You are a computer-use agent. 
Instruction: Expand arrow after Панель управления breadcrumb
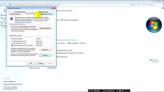click(28, 5)
